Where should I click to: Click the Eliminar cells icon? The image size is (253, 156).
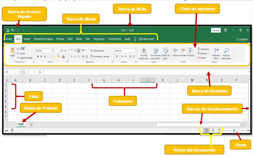click(183, 51)
